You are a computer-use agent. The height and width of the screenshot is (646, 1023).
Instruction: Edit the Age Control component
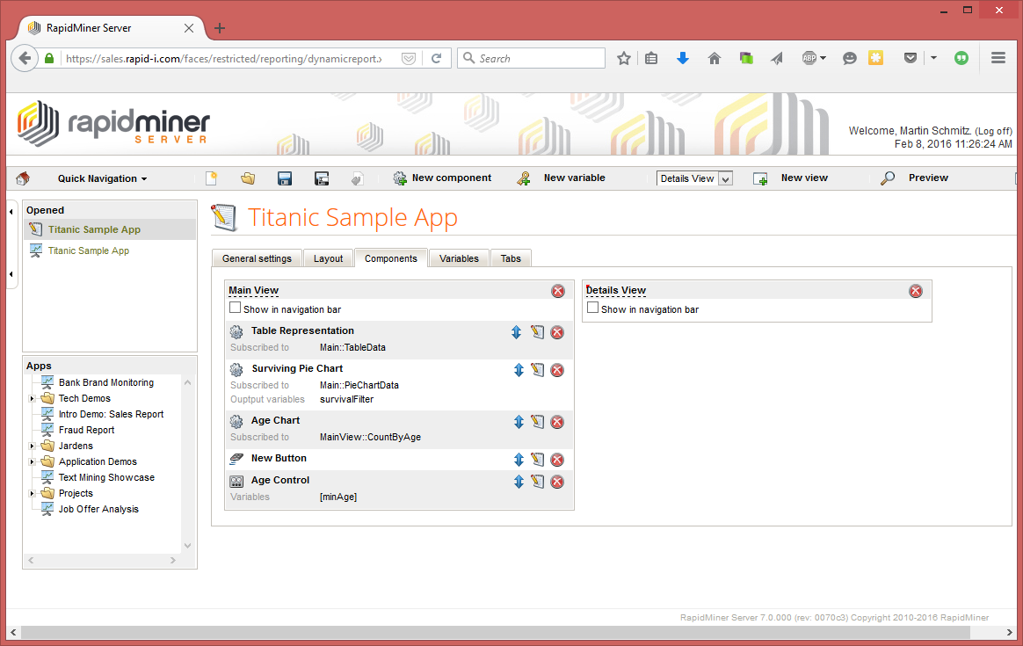click(x=538, y=482)
